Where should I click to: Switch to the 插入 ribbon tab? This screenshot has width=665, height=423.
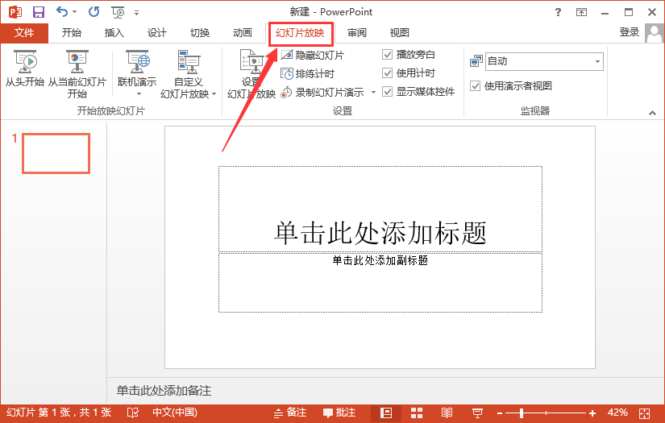[114, 33]
